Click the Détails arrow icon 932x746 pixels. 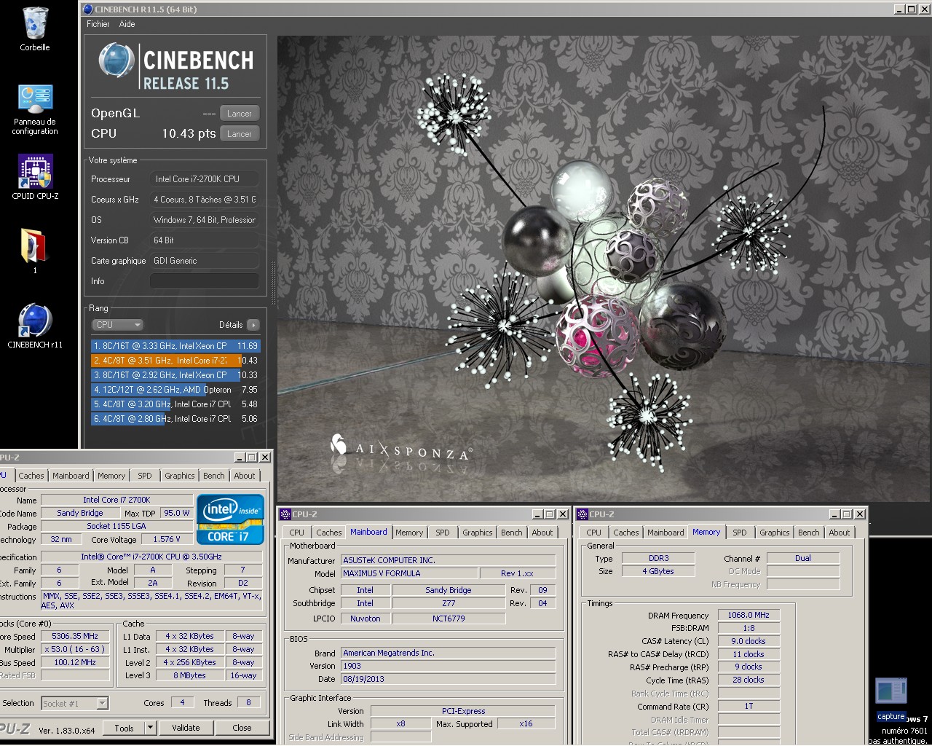pos(253,325)
